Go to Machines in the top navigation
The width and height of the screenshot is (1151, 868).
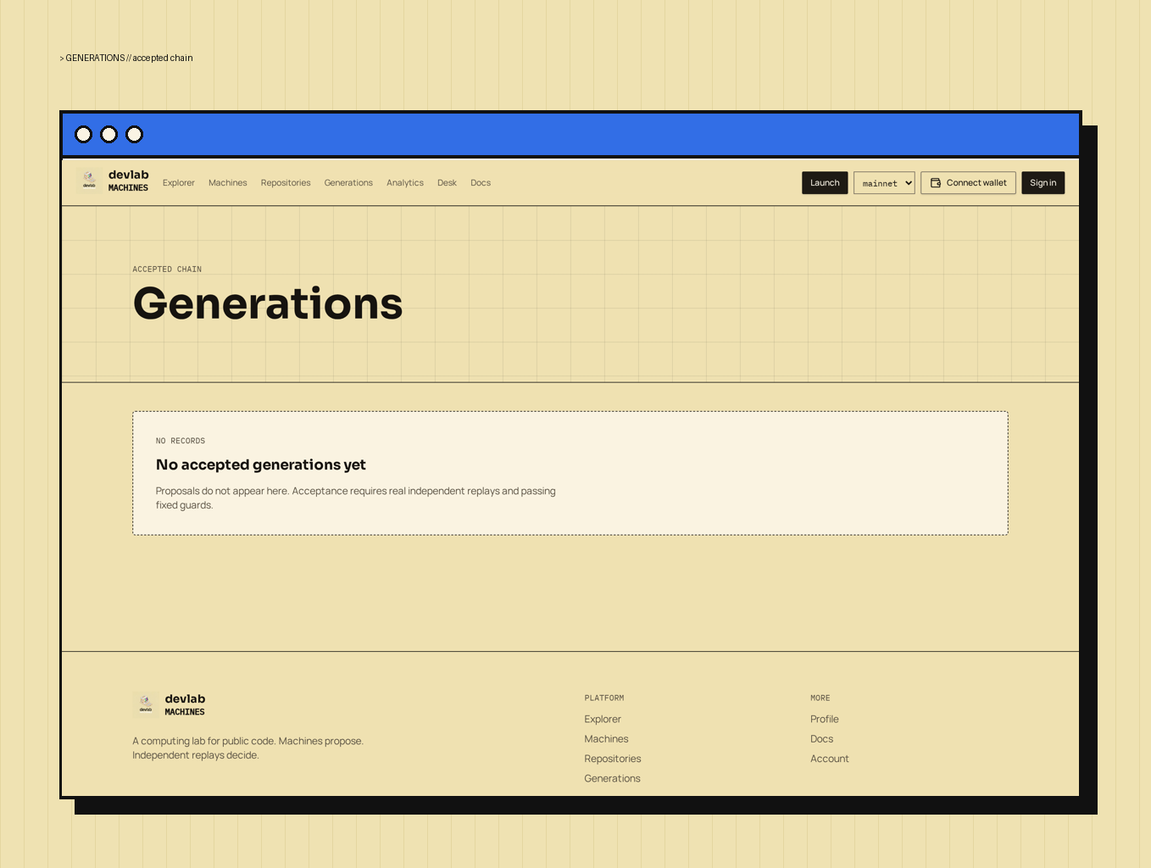[228, 183]
